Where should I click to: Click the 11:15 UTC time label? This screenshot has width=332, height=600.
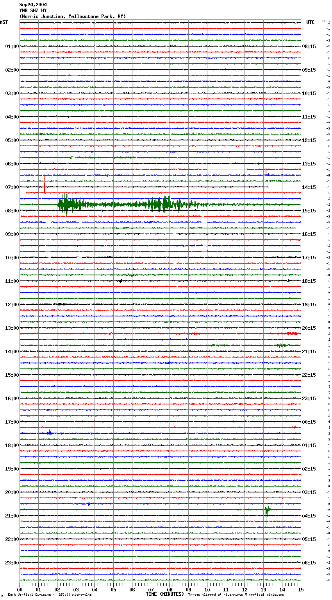(x=309, y=117)
